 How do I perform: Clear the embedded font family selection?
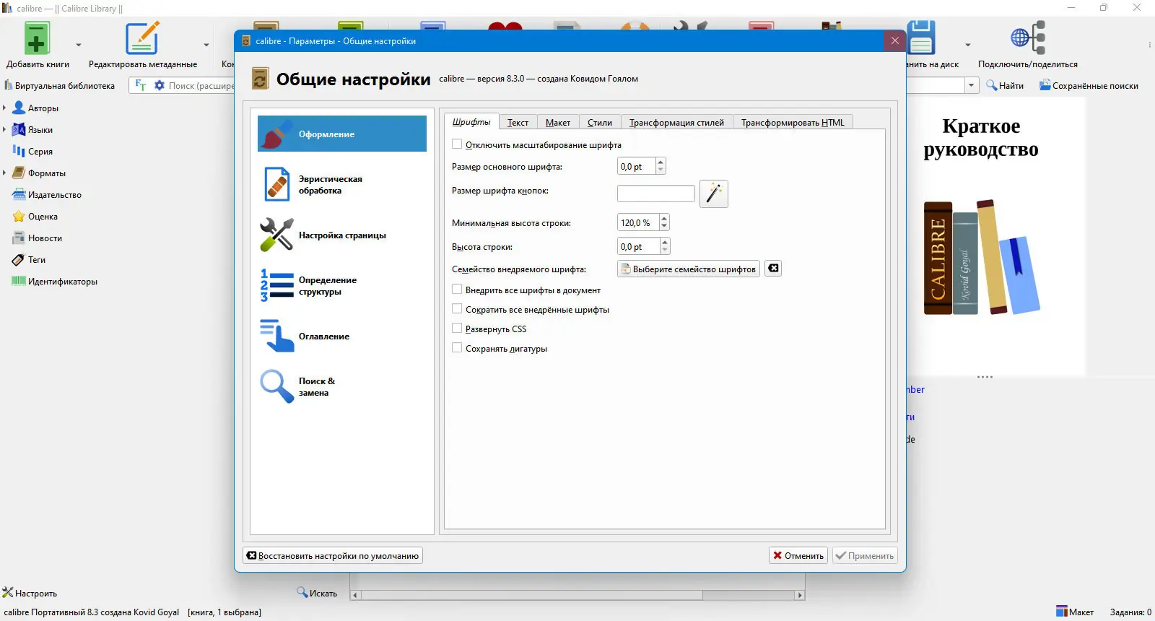[x=773, y=269]
